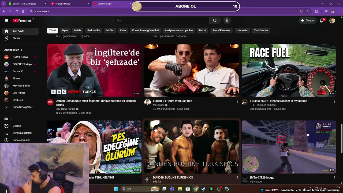Screen dimensions: 343x193
Task: Play the RACE FUEL video thumbnail
Action: [x=289, y=70]
